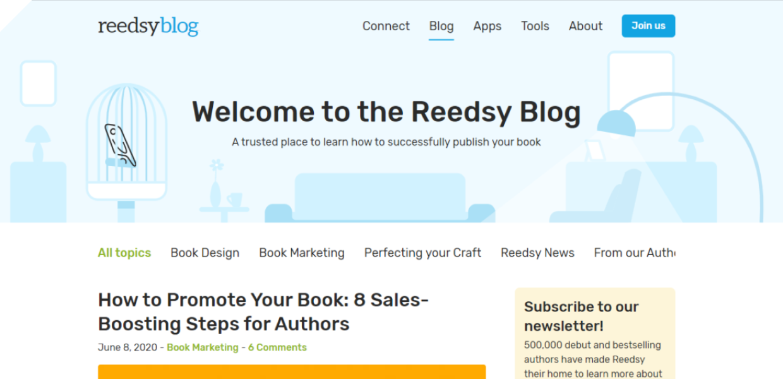This screenshot has height=379, width=783.
Task: Open the Connect menu
Action: 386,26
